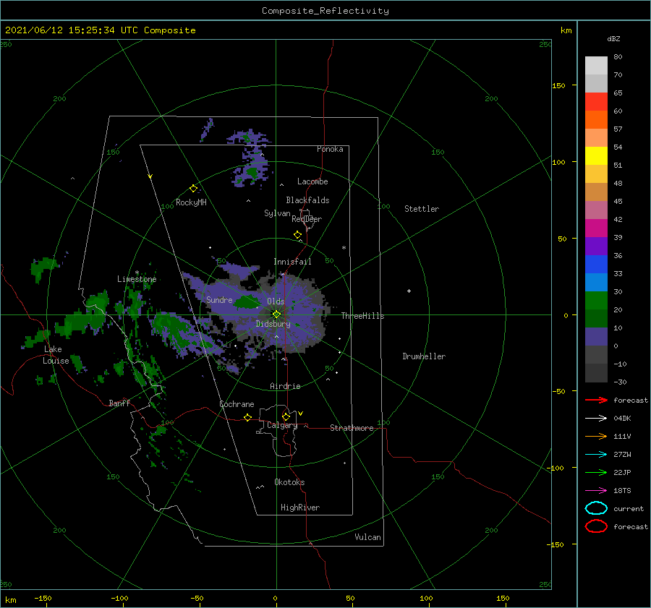Screen dimensions: 651x608
Task: Click the Drumheller city label
Action: (x=424, y=356)
